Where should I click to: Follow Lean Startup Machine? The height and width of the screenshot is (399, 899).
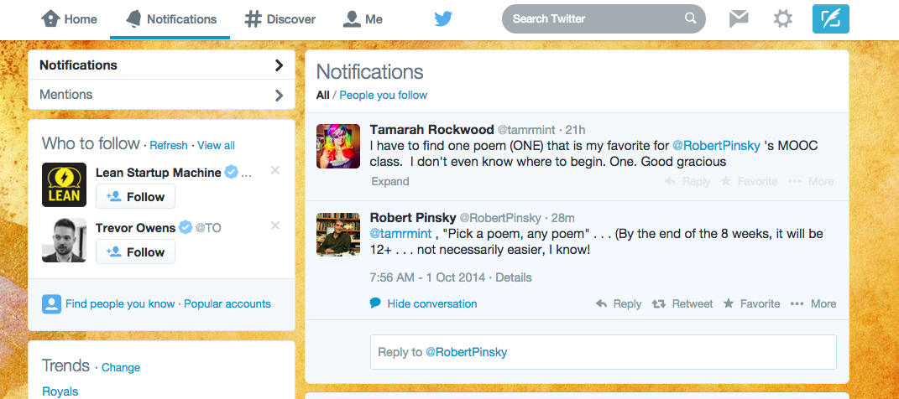[135, 197]
